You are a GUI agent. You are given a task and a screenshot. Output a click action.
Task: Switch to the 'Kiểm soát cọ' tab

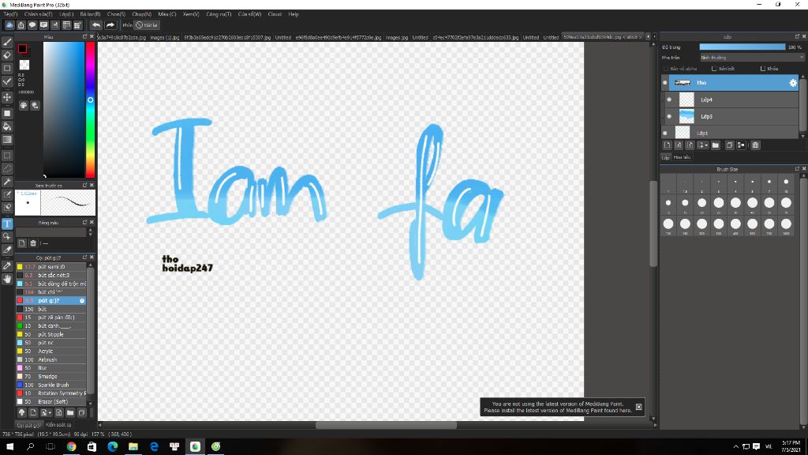[x=58, y=425]
